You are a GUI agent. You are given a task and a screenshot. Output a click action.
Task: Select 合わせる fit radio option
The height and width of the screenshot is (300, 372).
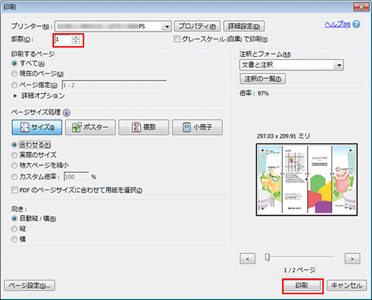coord(14,145)
